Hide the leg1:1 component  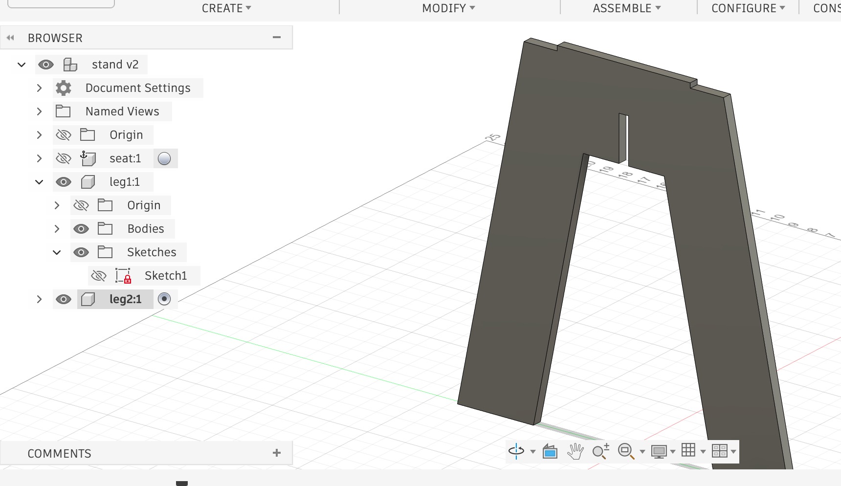(64, 182)
